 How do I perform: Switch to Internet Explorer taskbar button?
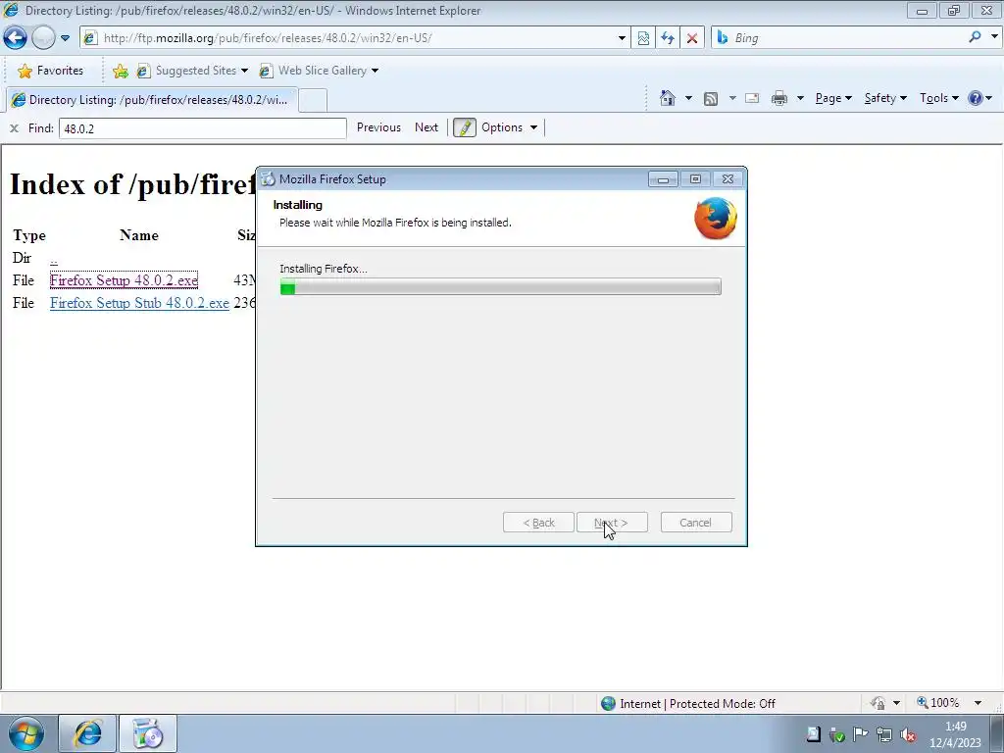[x=87, y=733]
